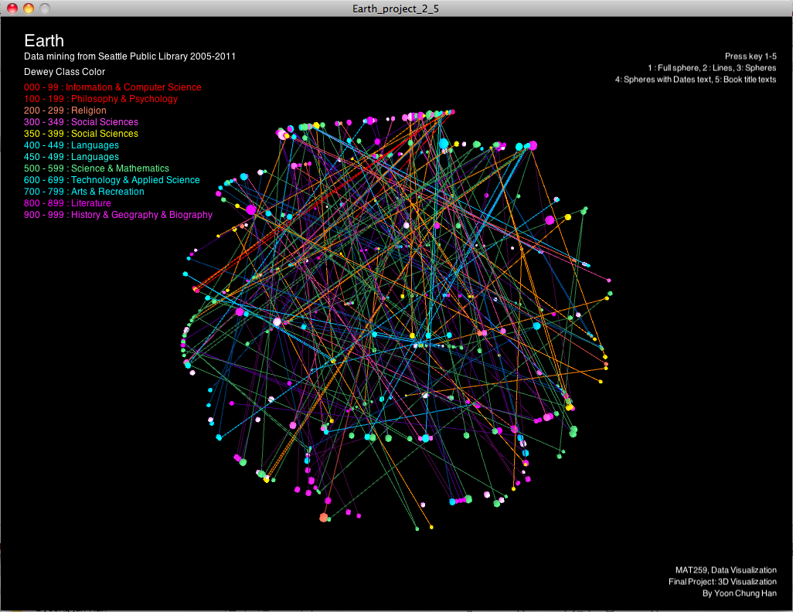Viewport: 793px width, 612px height.
Task: Select the Technology & Applied Science legend line
Action: pyautogui.click(x=112, y=180)
